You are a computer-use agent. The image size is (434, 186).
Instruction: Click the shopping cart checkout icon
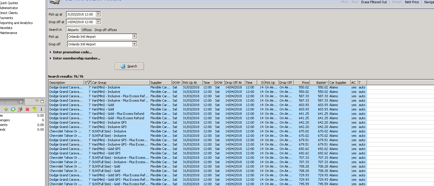click(20, 109)
